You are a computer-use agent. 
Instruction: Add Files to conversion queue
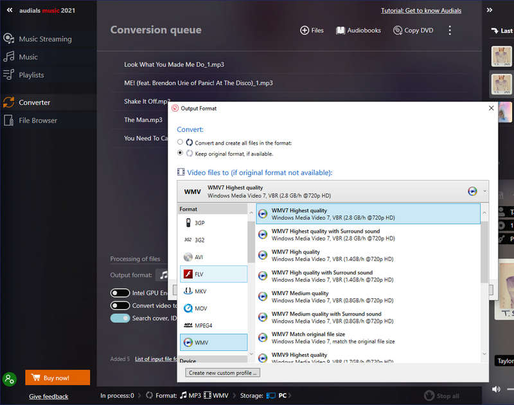(x=312, y=30)
